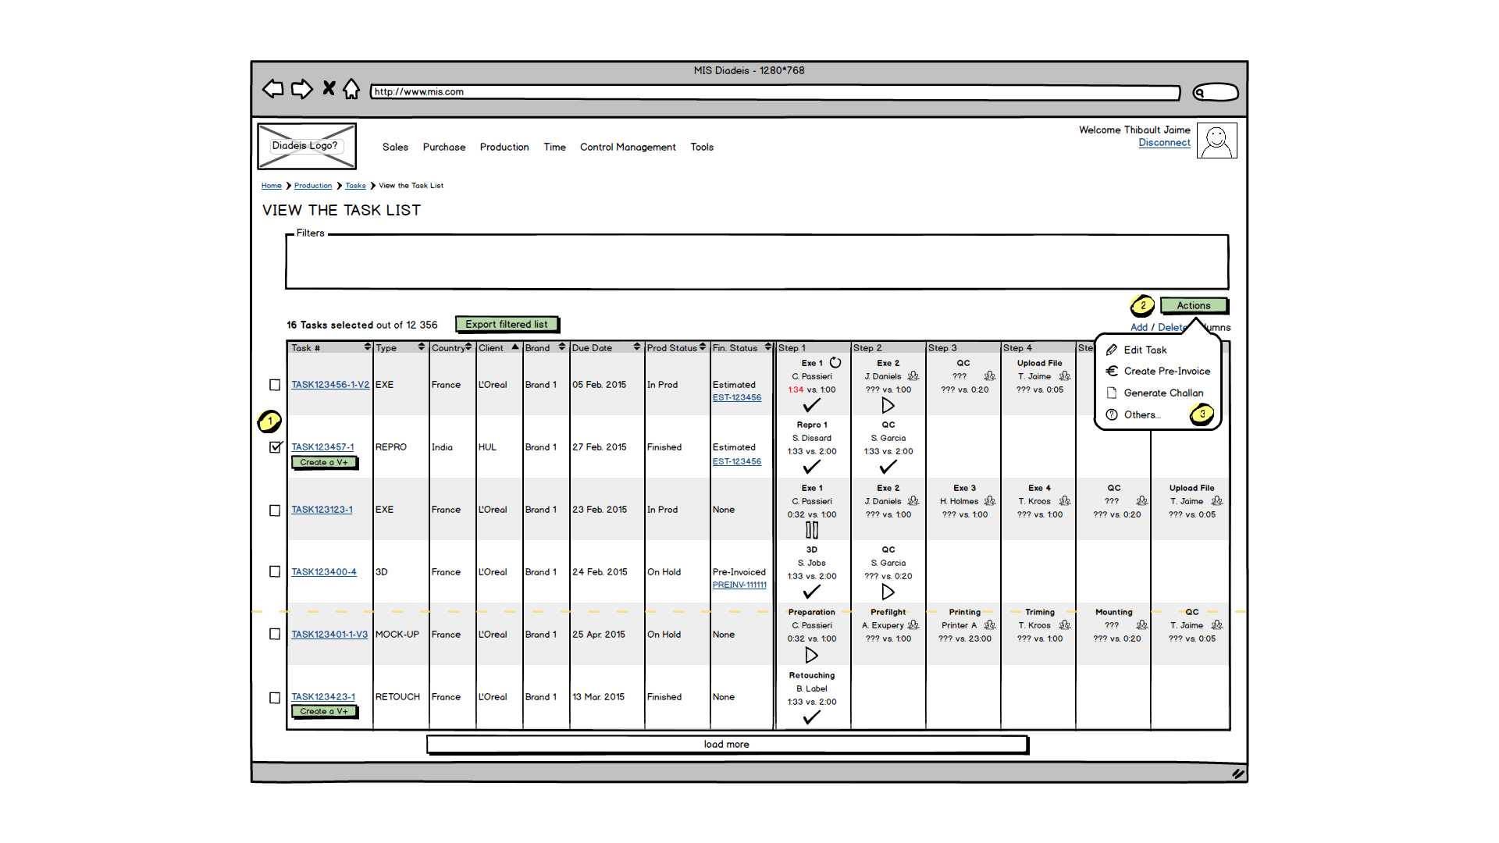The image size is (1499, 843).
Task: Click the Export filtered list button
Action: click(507, 325)
